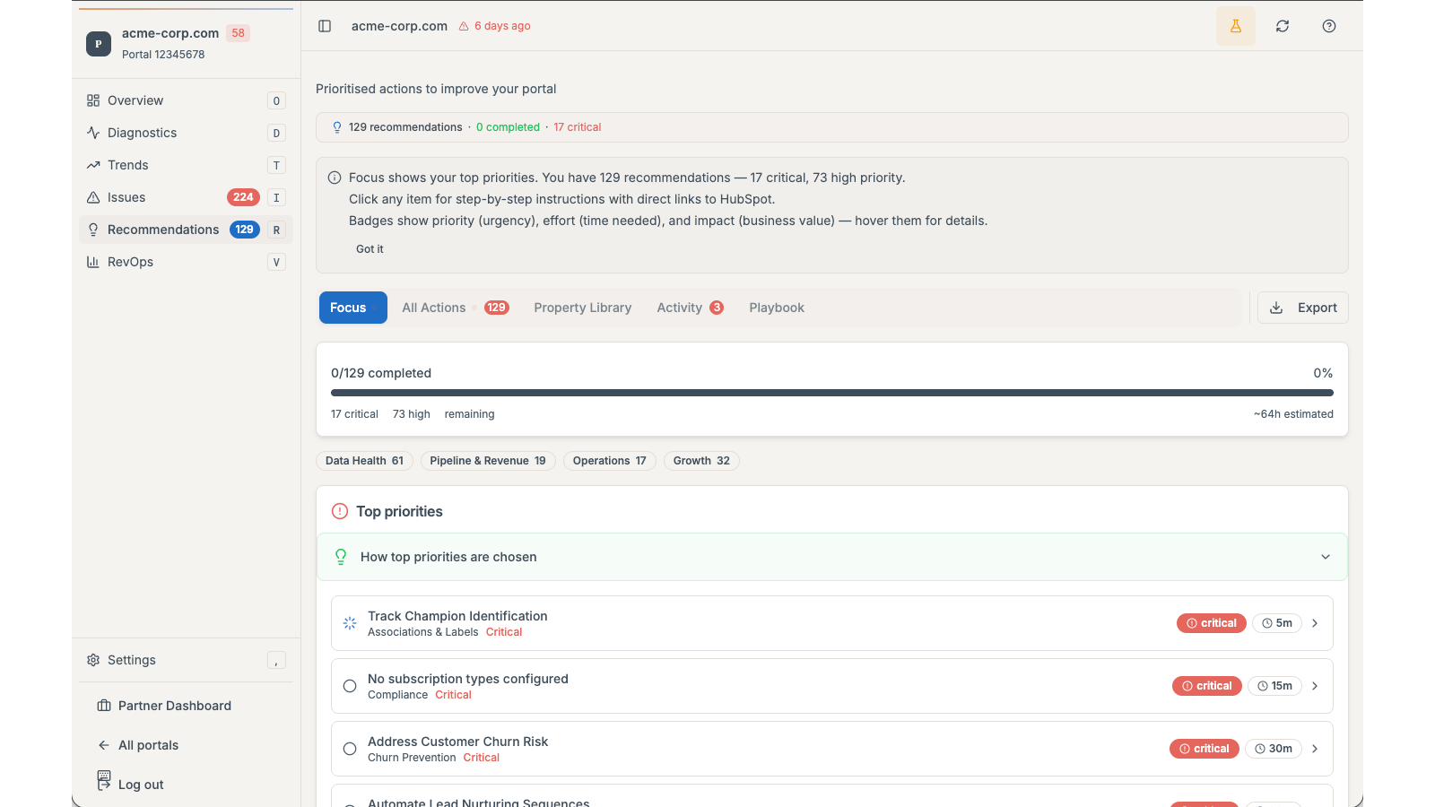The height and width of the screenshot is (807, 1435).
Task: Filter by Data Health category
Action: point(364,461)
